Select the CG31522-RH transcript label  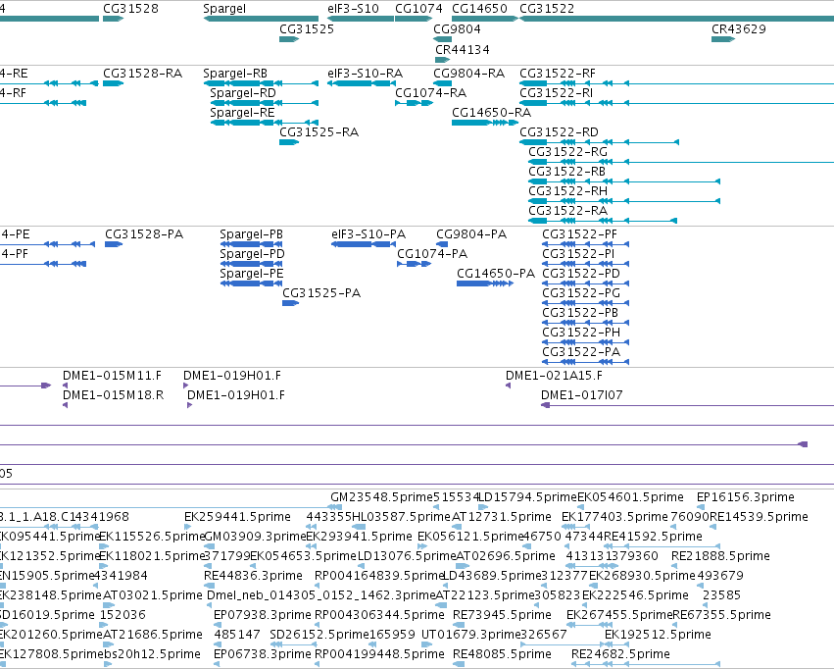point(567,191)
